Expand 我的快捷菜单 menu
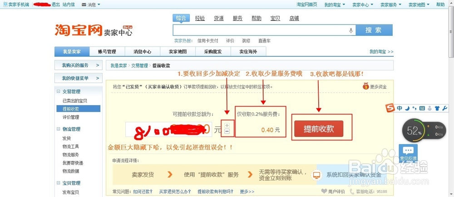Viewport: 454px width, 197px height. tap(79, 78)
